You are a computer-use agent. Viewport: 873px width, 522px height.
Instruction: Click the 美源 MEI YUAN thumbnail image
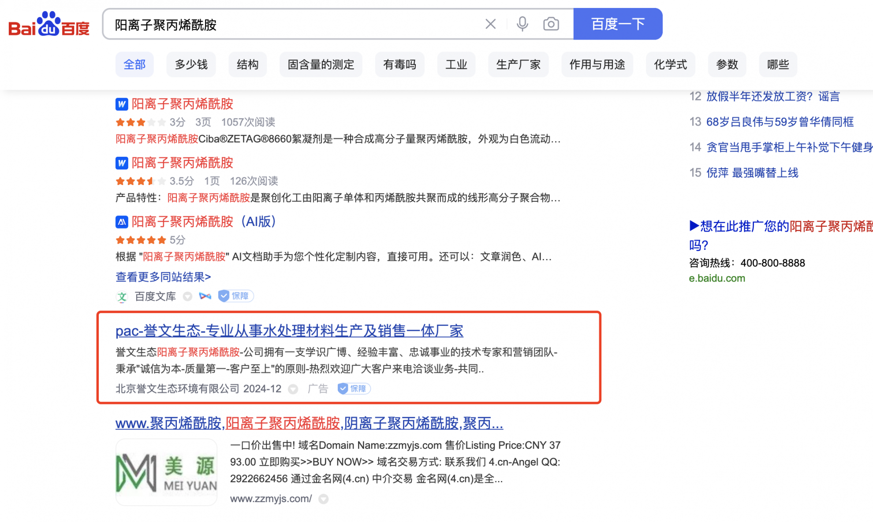tap(166, 472)
